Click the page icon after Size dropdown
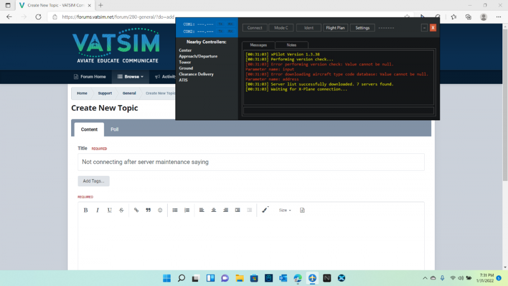This screenshot has height=286, width=508. click(x=302, y=210)
